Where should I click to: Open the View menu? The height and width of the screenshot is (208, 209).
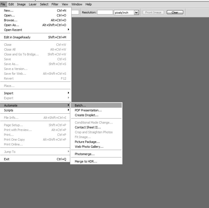(x=65, y=4)
